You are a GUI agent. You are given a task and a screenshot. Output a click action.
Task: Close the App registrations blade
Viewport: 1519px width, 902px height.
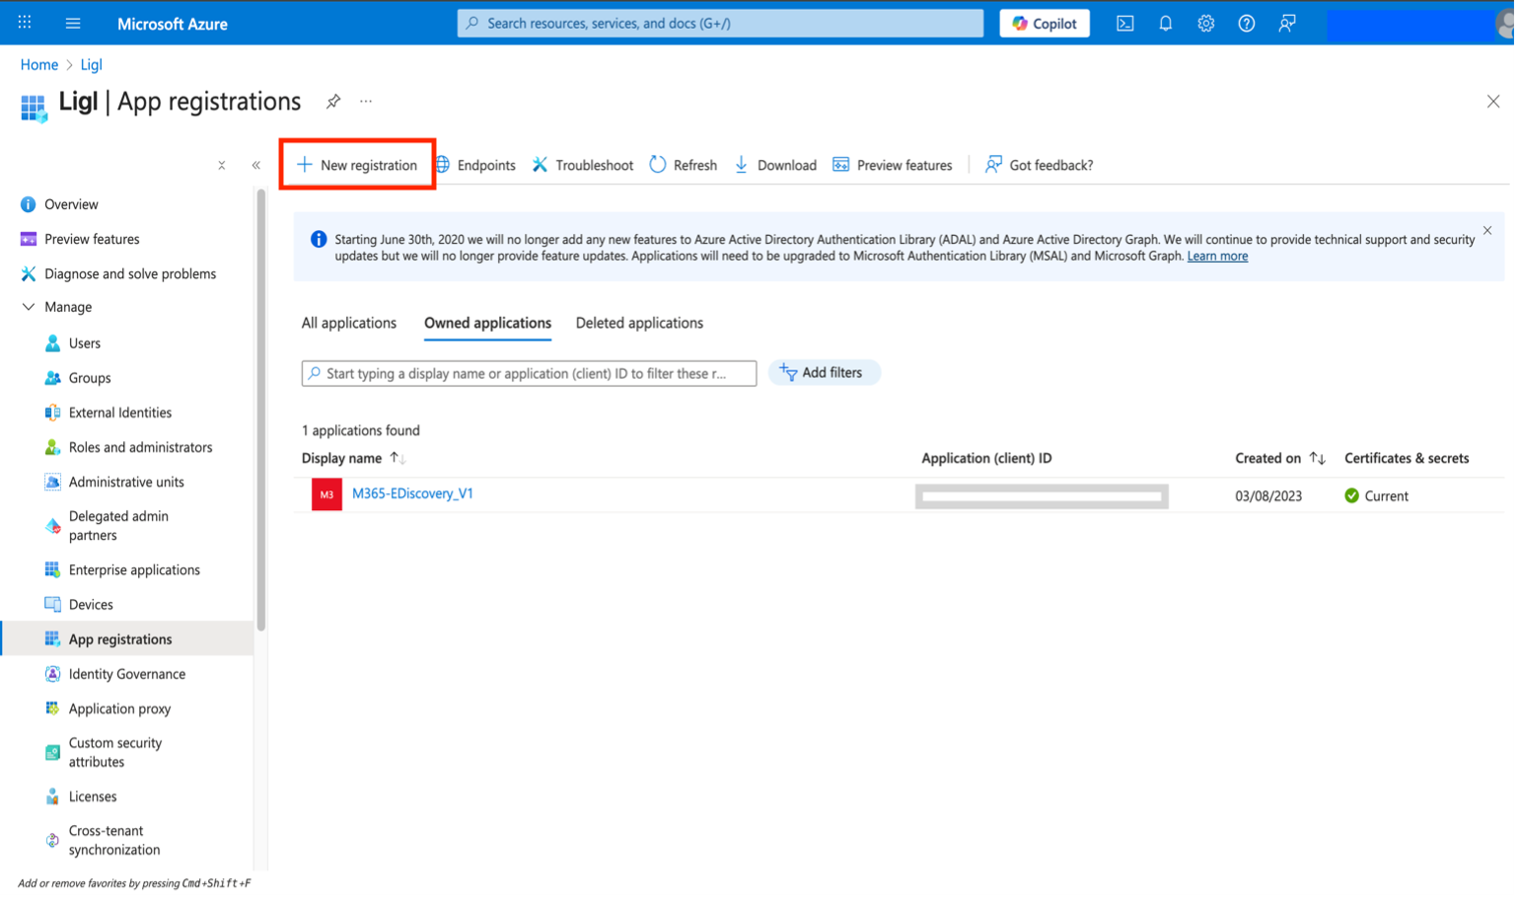(x=1492, y=102)
